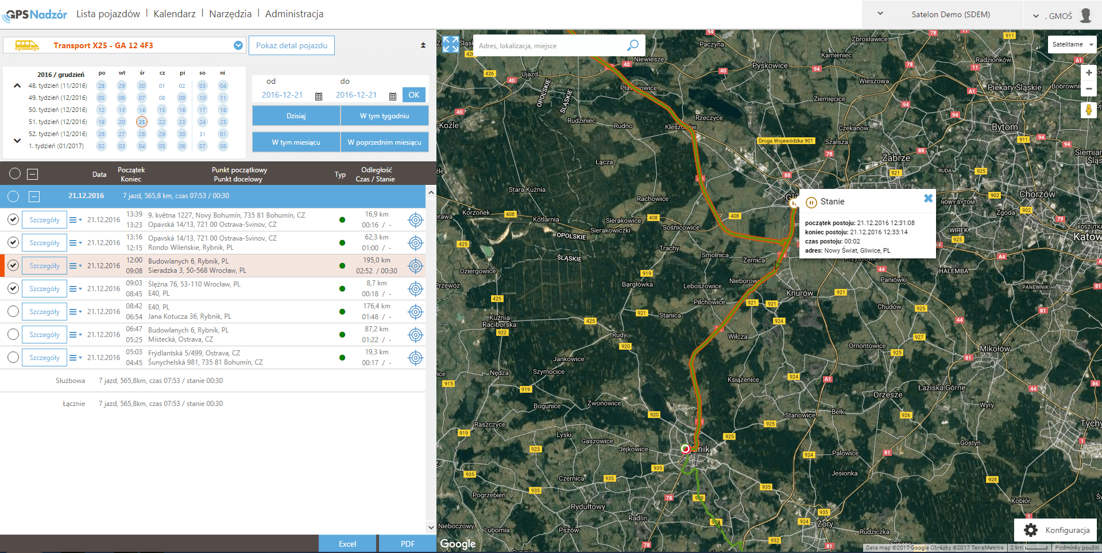Image resolution: width=1102 pixels, height=553 pixels.
Task: Zoom out the map with minus button
Action: (1089, 88)
